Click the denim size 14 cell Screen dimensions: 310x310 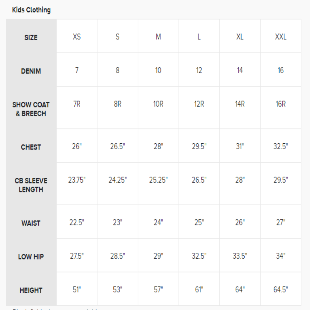point(240,70)
